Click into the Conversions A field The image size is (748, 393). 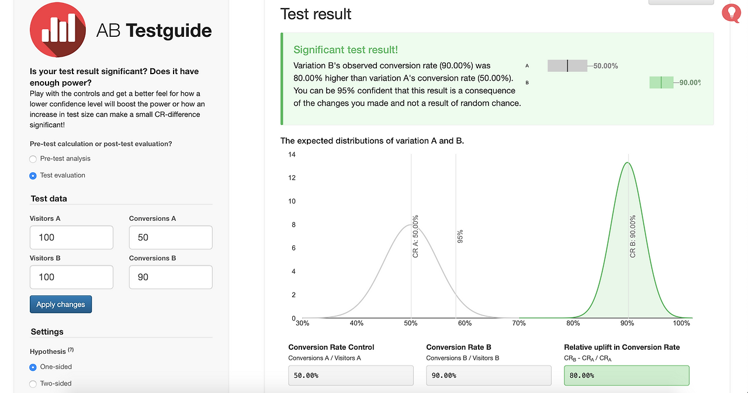pos(170,238)
